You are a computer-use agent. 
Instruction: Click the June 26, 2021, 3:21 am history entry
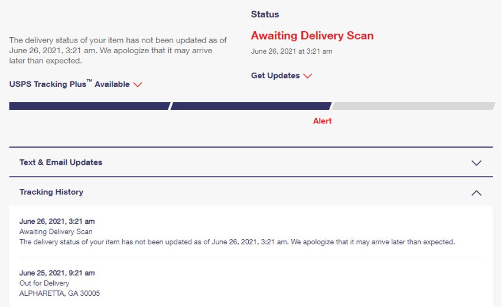57,221
